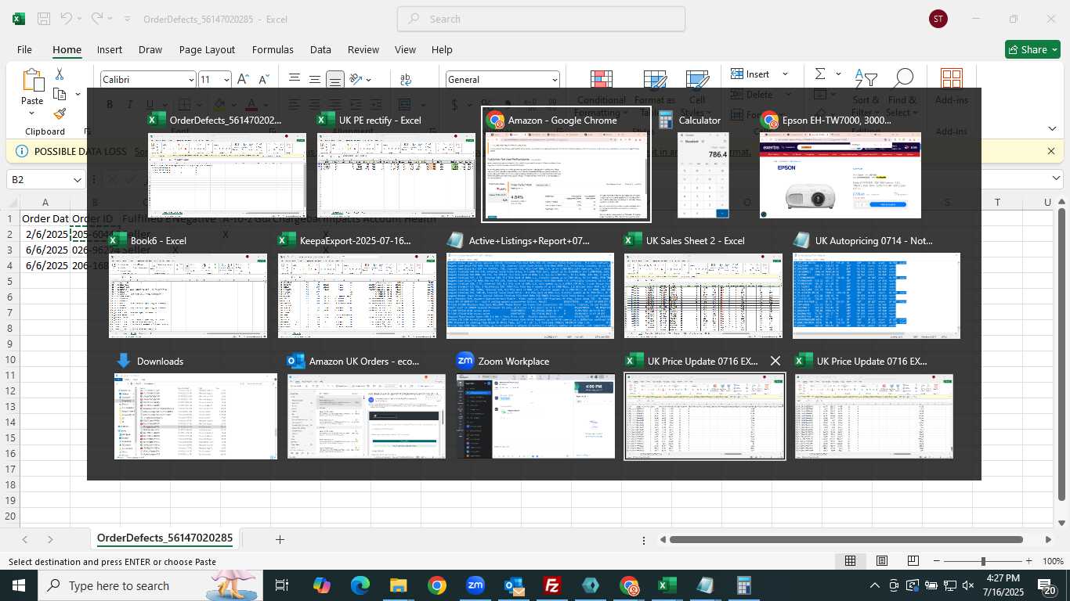
Task: Open the Calibri font name dropdown
Action: coord(191,80)
